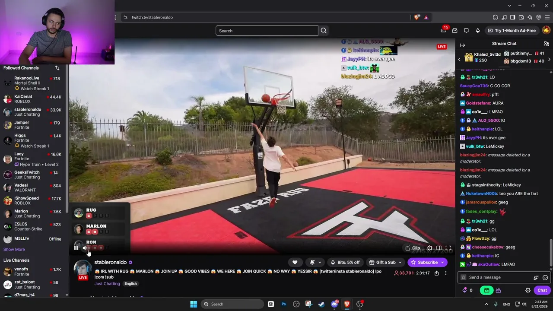Open KaiCenat channel in the sidebar
The width and height of the screenshot is (553, 311).
click(x=33, y=99)
